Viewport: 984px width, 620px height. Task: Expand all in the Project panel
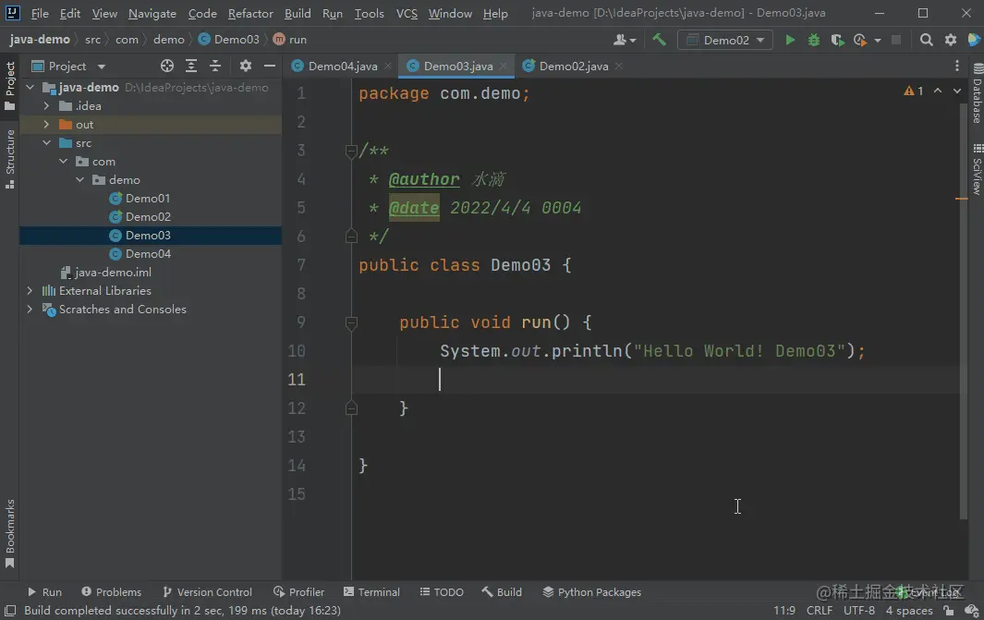[191, 67]
